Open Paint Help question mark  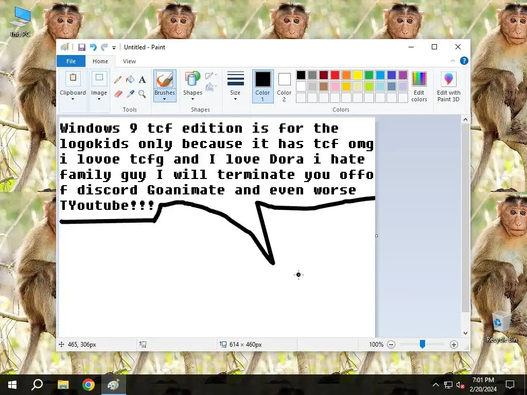coord(464,61)
